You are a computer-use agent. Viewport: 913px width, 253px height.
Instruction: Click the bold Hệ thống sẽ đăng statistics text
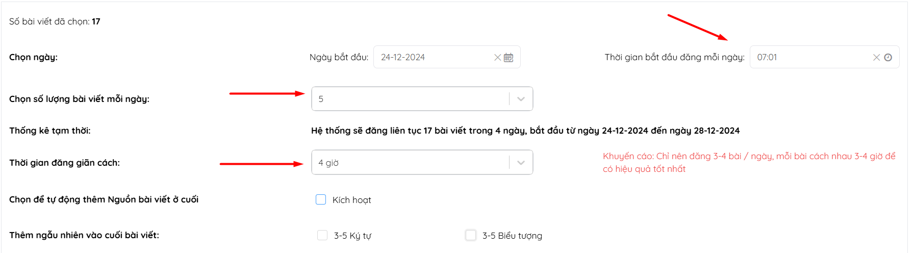(525, 131)
